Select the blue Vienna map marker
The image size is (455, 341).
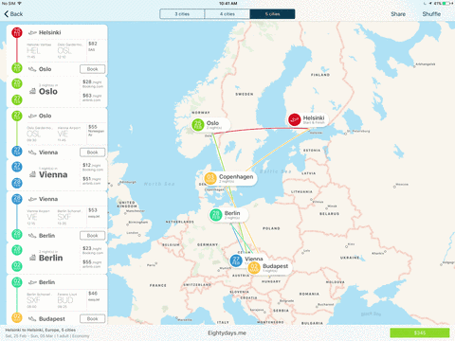click(x=236, y=260)
